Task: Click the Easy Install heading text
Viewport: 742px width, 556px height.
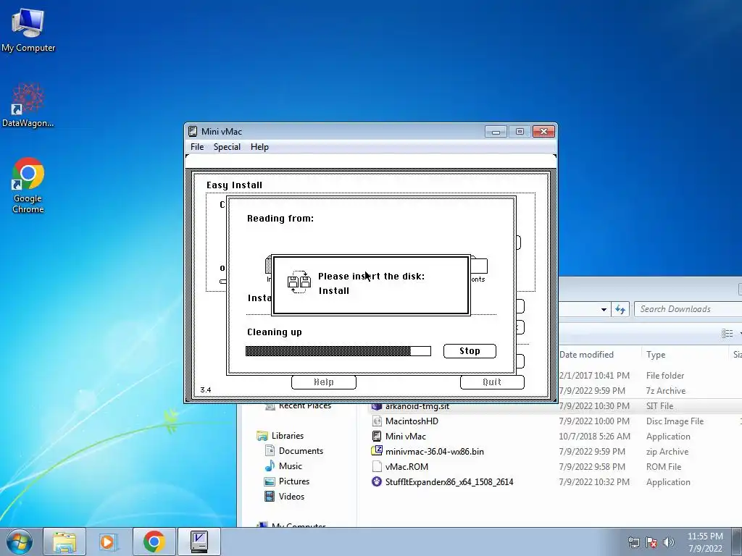Action: (234, 185)
